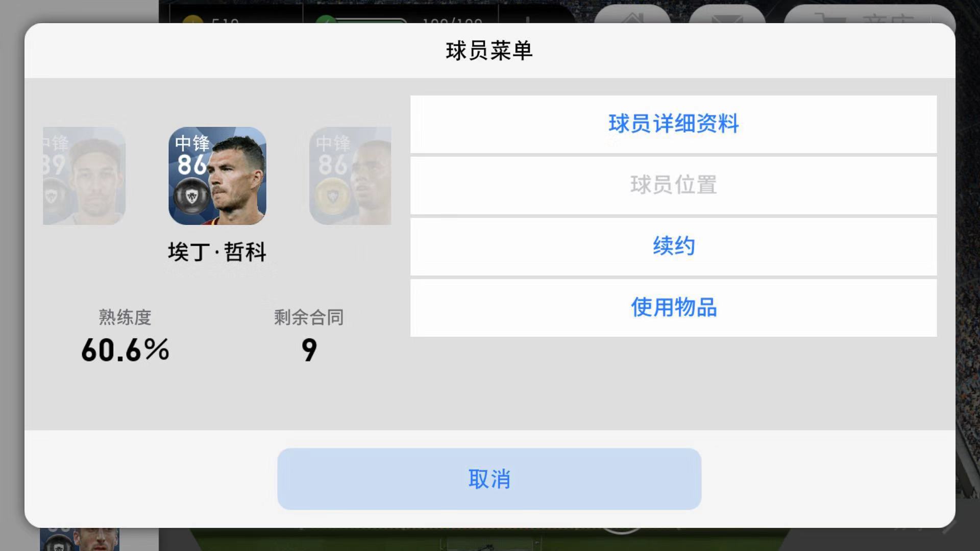Tap the gold coin icon
The width and height of the screenshot is (980, 551).
point(192,19)
